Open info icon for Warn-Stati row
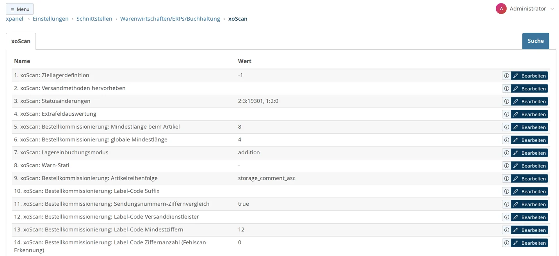 point(506,166)
